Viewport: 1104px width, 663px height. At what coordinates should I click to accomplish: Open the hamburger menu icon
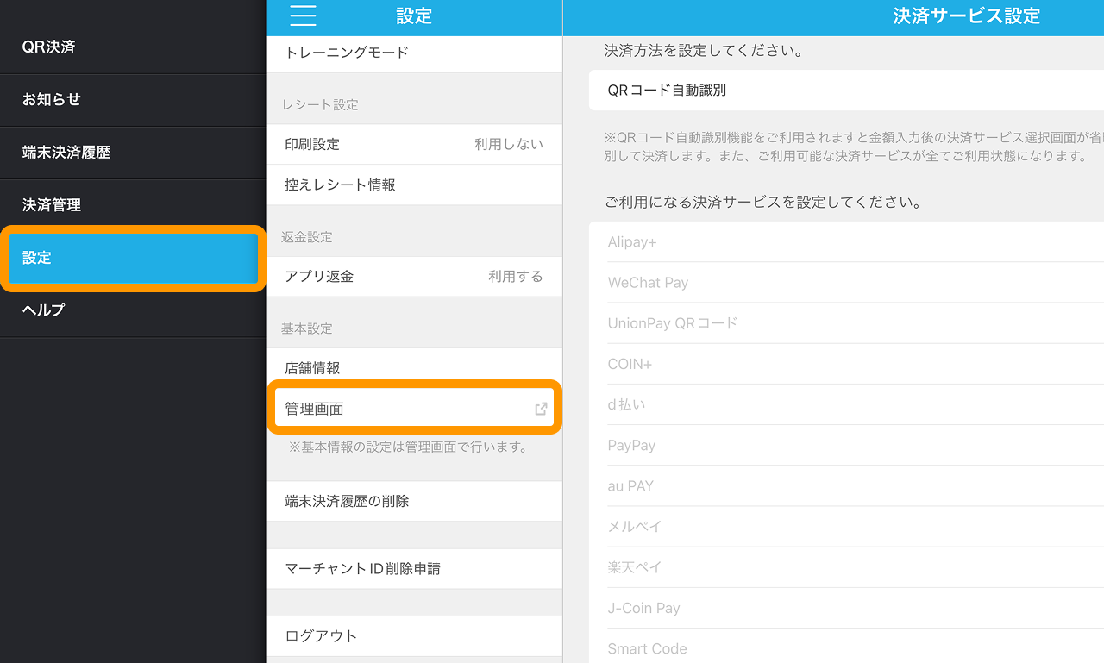pos(302,16)
